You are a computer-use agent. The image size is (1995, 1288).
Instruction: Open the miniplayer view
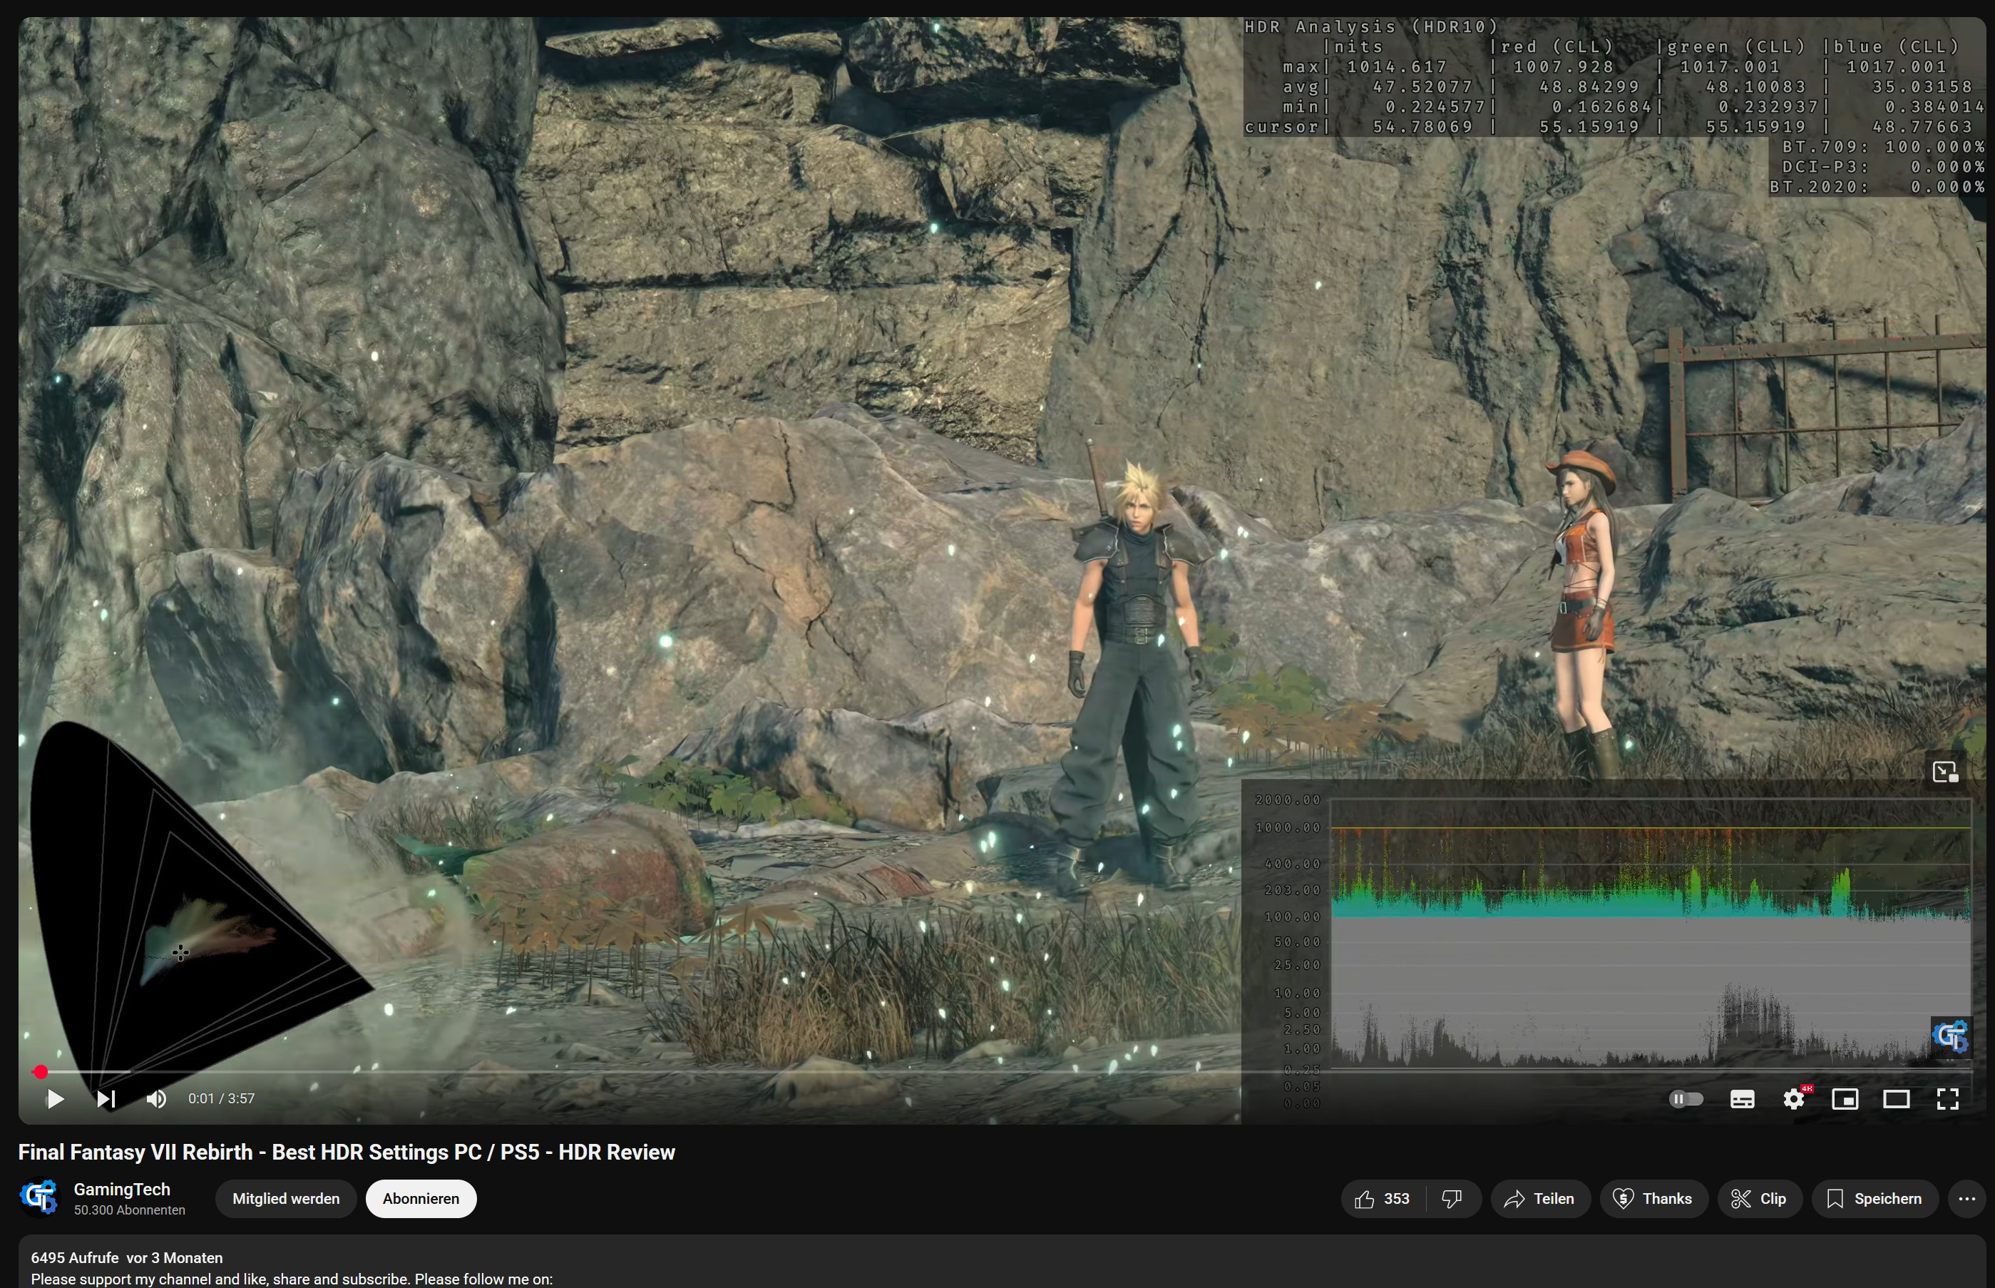pos(1845,1098)
